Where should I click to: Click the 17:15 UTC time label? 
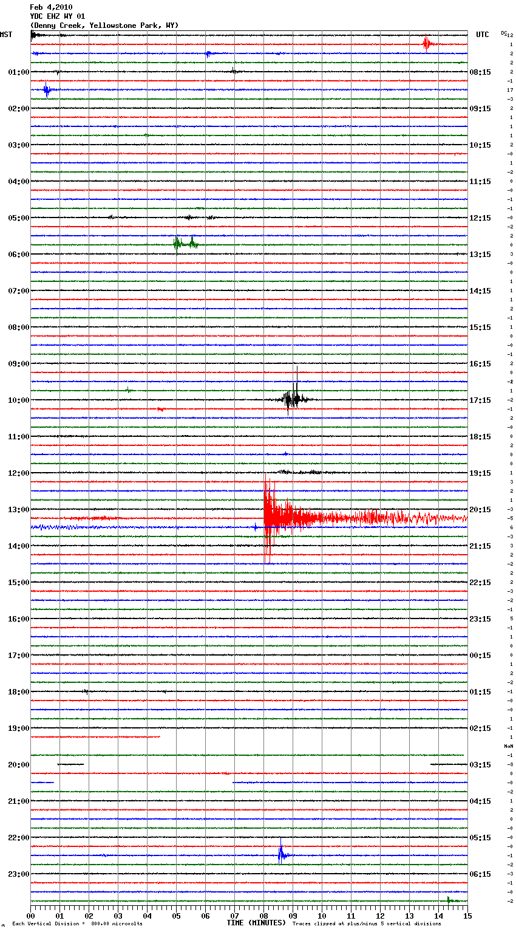480,400
